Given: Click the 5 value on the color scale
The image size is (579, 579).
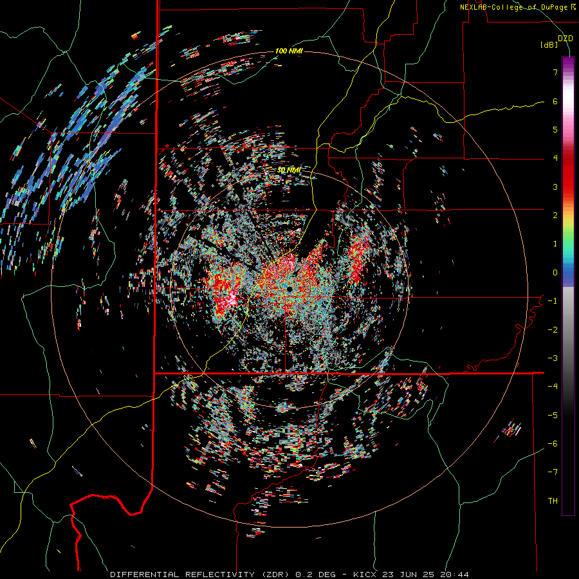Looking at the screenshot, I should pyautogui.click(x=555, y=129).
